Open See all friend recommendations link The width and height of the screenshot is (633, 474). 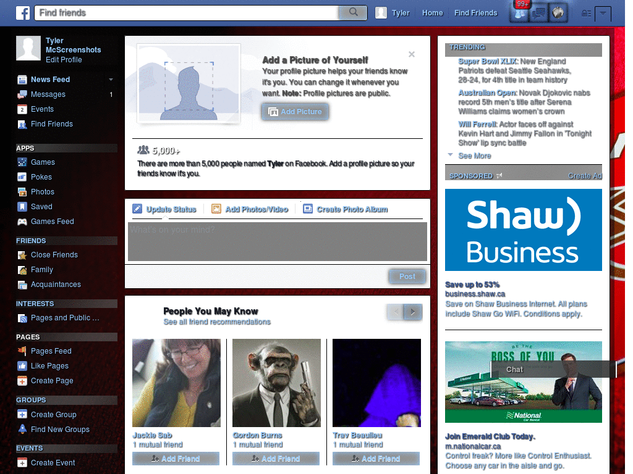click(x=217, y=322)
